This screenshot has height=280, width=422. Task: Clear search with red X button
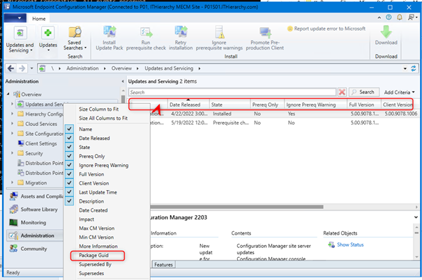342,92
